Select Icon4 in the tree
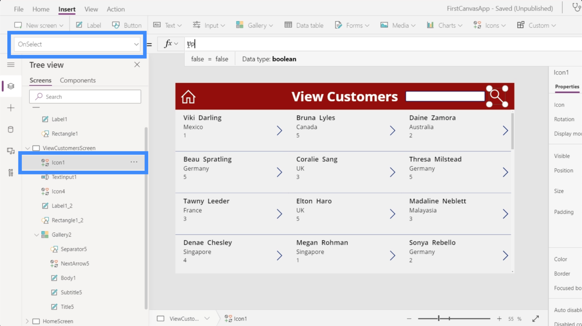 (58, 191)
